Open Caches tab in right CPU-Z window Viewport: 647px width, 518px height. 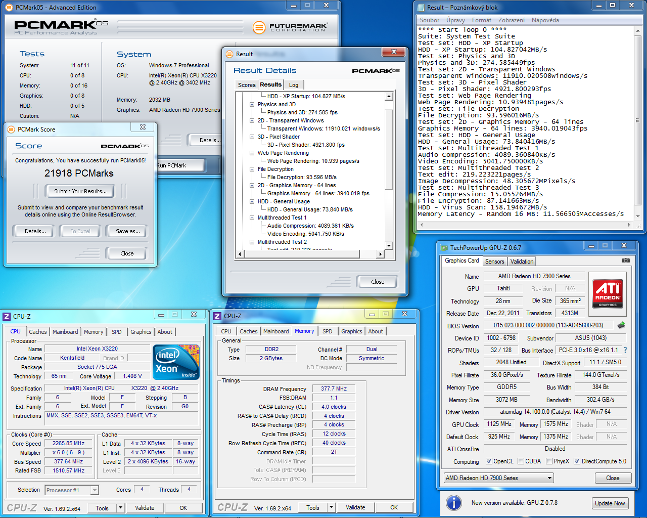point(248,331)
